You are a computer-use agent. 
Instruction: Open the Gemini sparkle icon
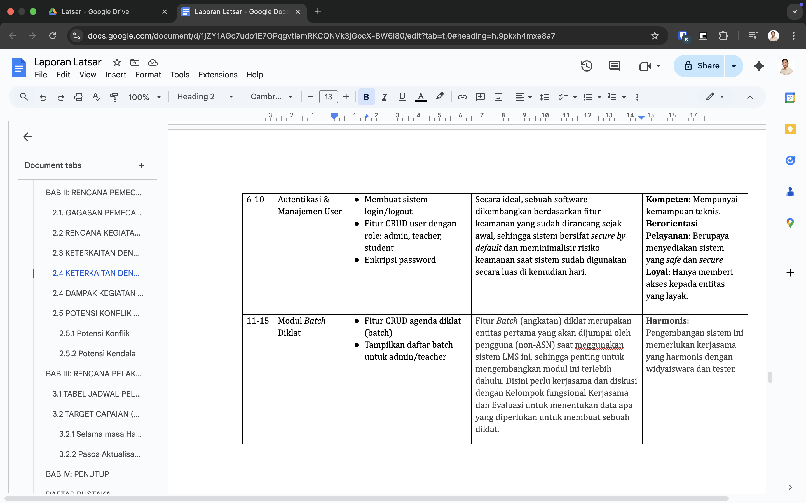[759, 66]
